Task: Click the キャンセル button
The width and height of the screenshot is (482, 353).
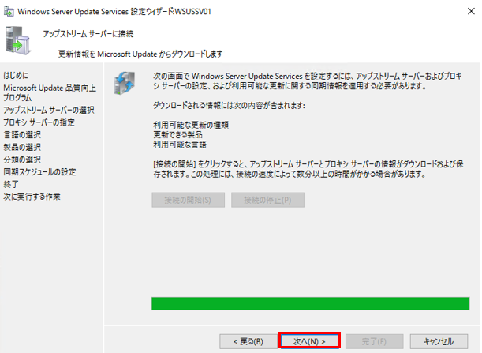Action: (x=439, y=341)
